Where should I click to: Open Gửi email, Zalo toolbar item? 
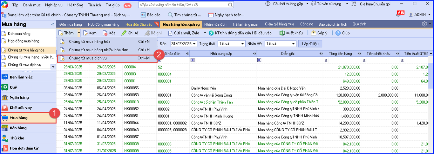tap(184, 33)
